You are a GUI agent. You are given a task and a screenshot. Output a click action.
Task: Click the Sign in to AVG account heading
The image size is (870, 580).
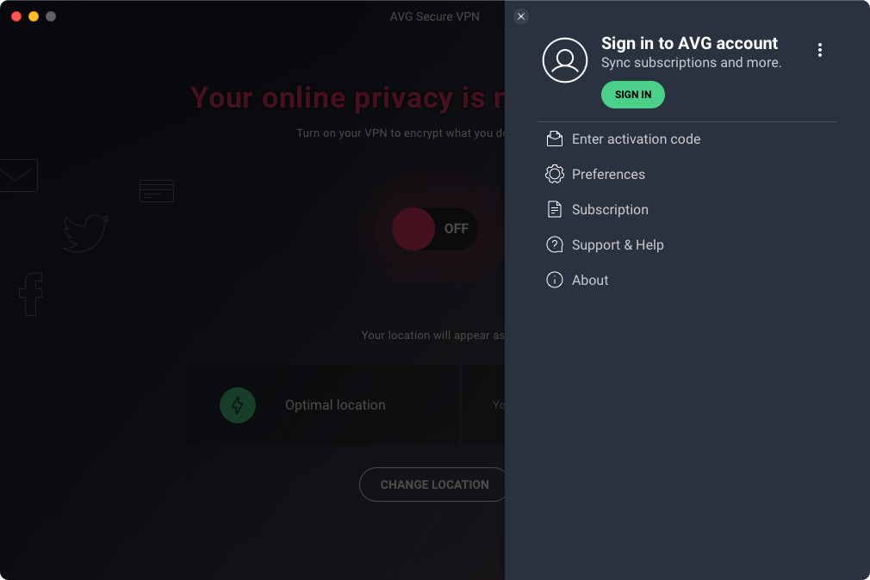[x=689, y=43]
